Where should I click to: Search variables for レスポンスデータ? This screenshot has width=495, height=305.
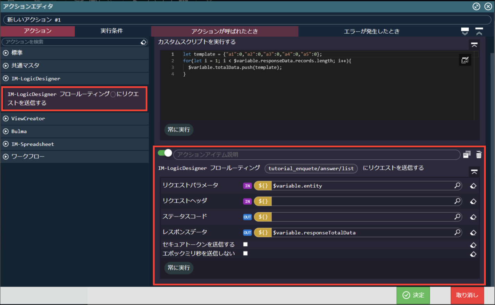(x=457, y=232)
